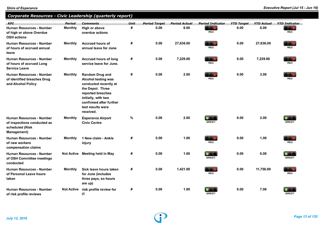Click YTD indicator for workers compensation claims
Screen dimensions: 325x230
(x=290, y=139)
